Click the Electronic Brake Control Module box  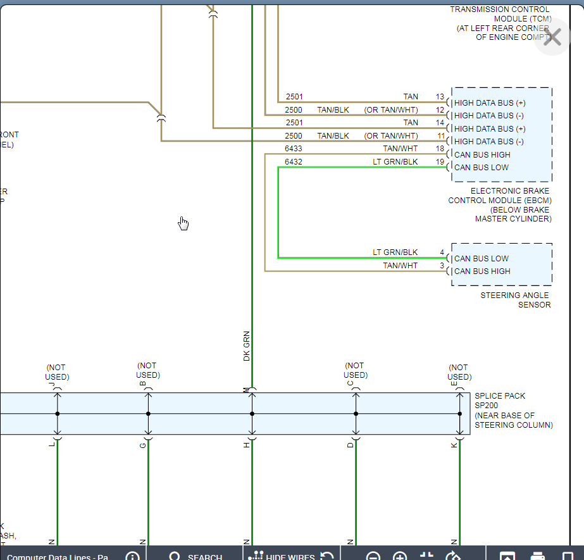click(501, 135)
